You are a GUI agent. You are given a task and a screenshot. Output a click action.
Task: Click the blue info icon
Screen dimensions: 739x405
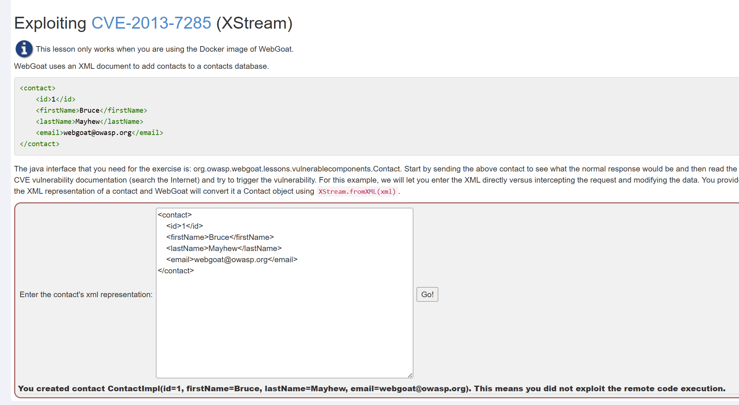[24, 49]
